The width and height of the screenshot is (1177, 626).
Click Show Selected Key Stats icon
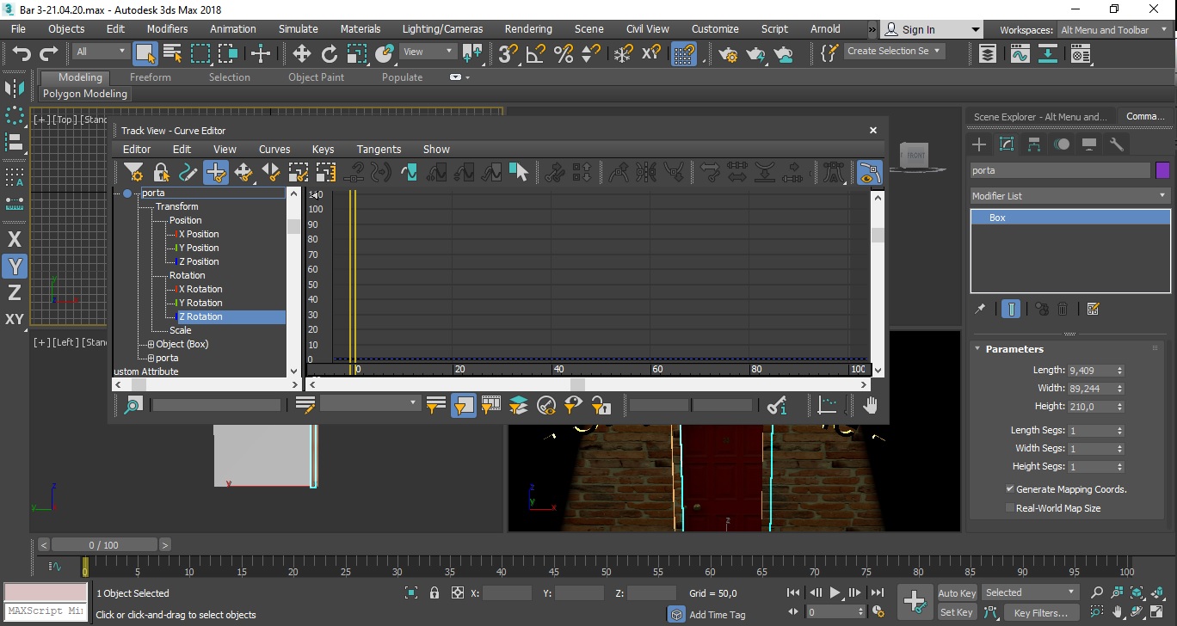pos(776,405)
